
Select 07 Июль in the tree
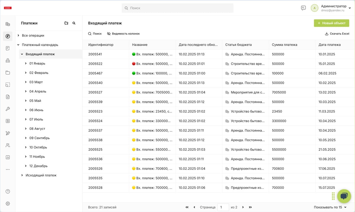pyautogui.click(x=36, y=119)
